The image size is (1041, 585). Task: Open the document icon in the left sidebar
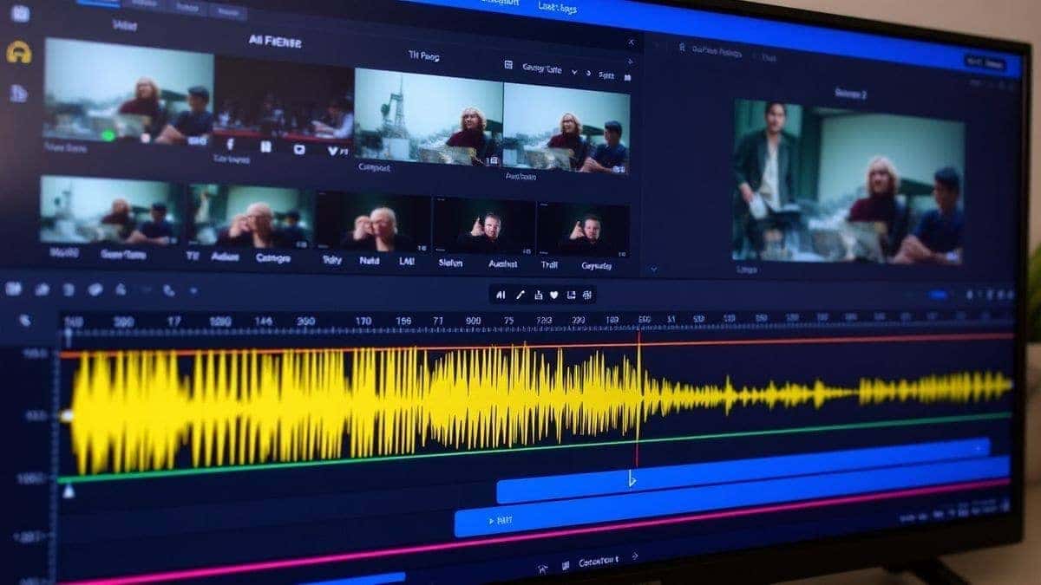coord(18,93)
